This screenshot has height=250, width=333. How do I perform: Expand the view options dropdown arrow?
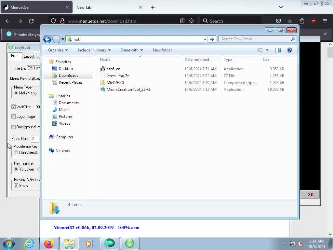(x=267, y=50)
